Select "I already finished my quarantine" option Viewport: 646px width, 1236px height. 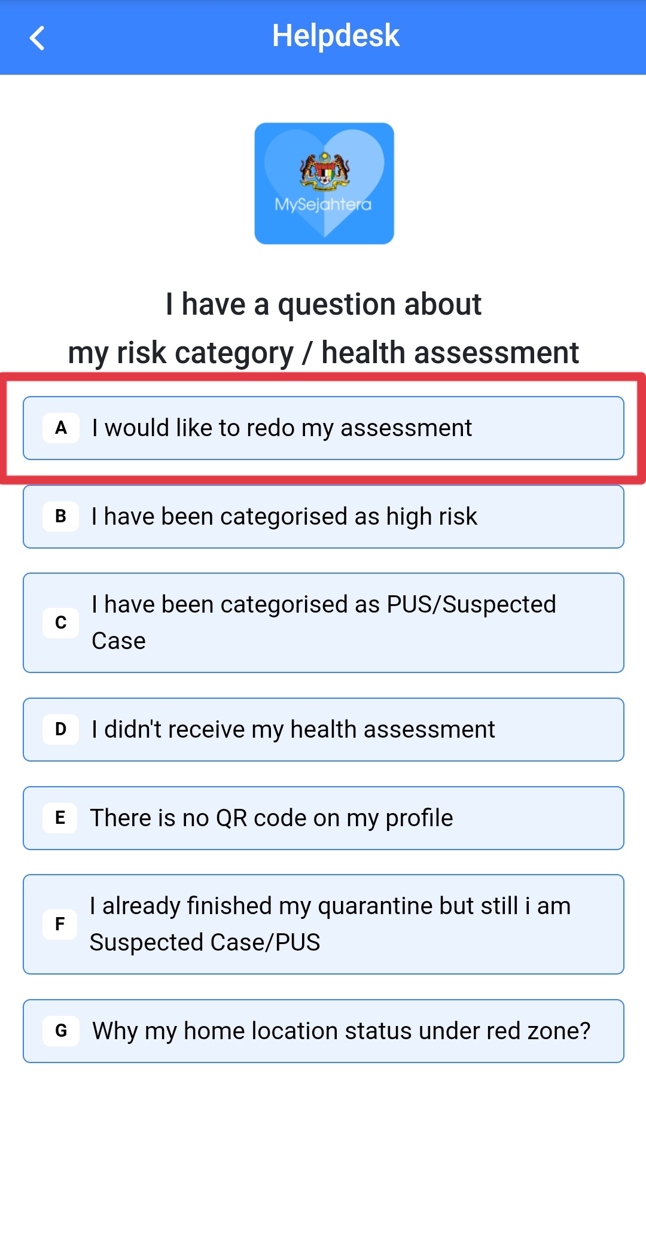point(324,924)
